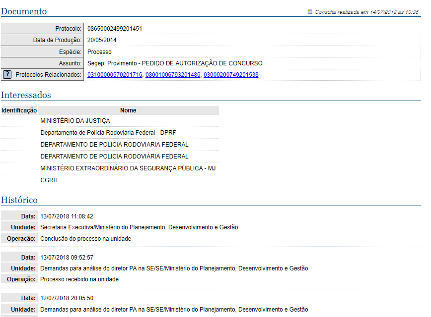
Task: Open related protocol 03100000570201716
Action: (115, 75)
